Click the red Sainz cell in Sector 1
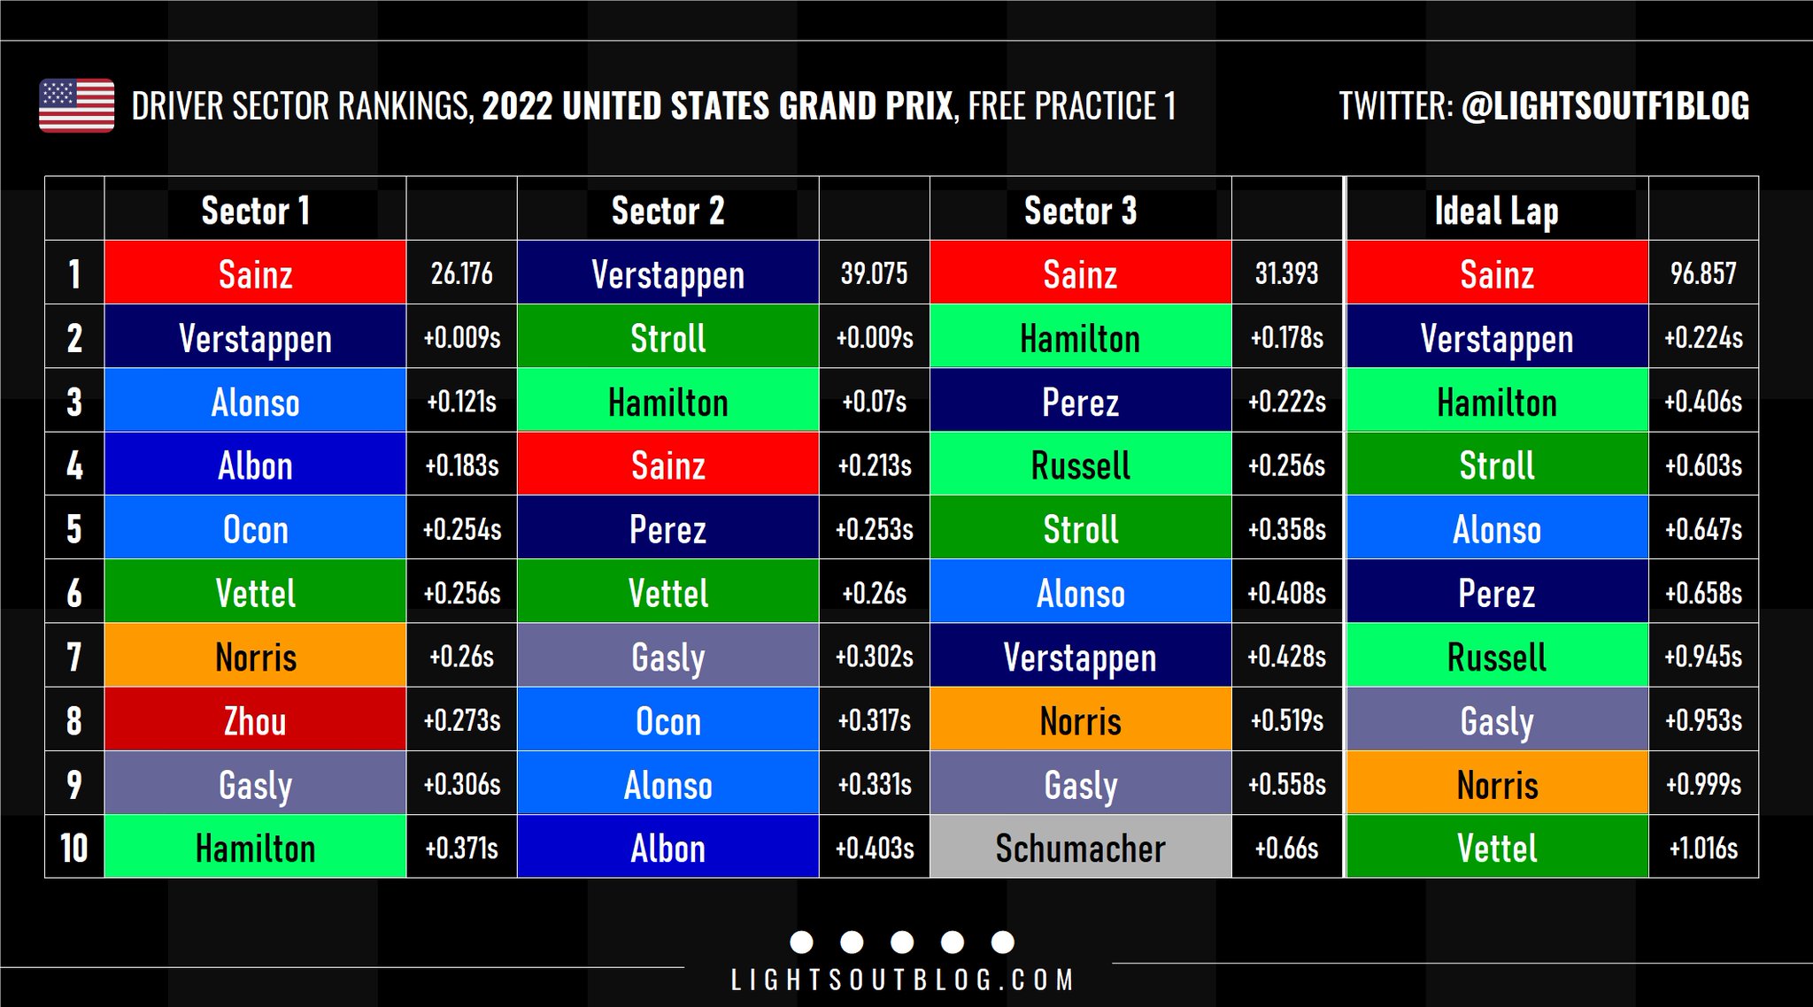Image resolution: width=1813 pixels, height=1007 pixels. point(255,273)
